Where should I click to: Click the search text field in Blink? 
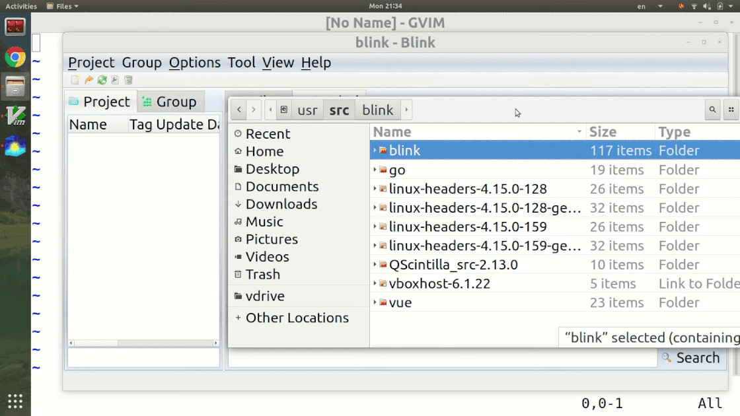click(443, 358)
